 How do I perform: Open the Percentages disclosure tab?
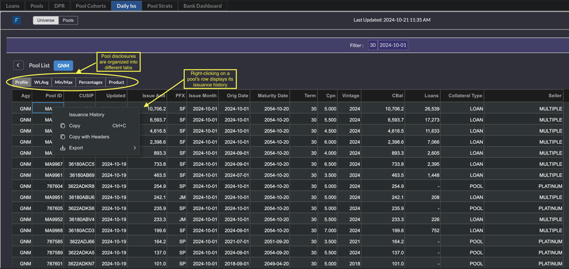click(91, 82)
